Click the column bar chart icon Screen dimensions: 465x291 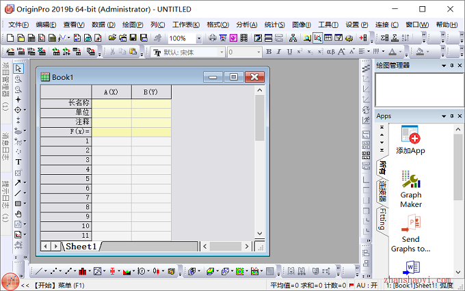83,271
